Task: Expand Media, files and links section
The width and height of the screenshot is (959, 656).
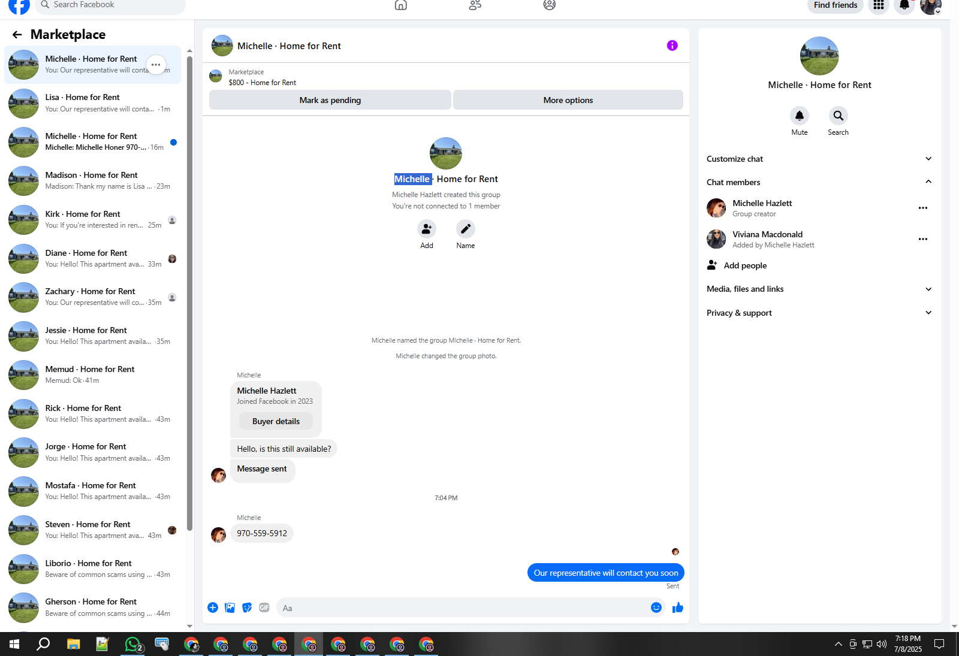Action: point(819,289)
